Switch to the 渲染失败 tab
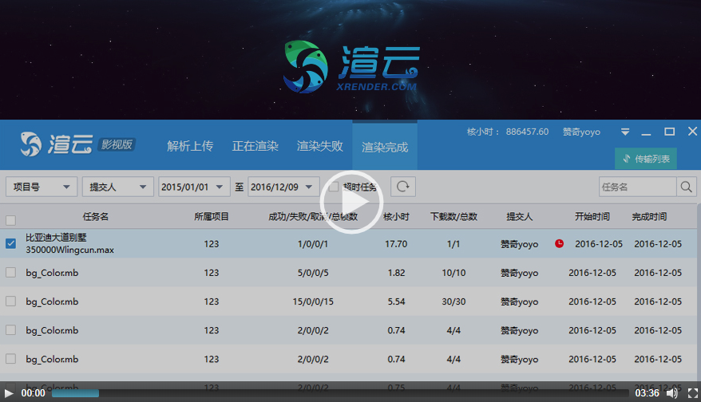701x402 pixels. (x=319, y=146)
